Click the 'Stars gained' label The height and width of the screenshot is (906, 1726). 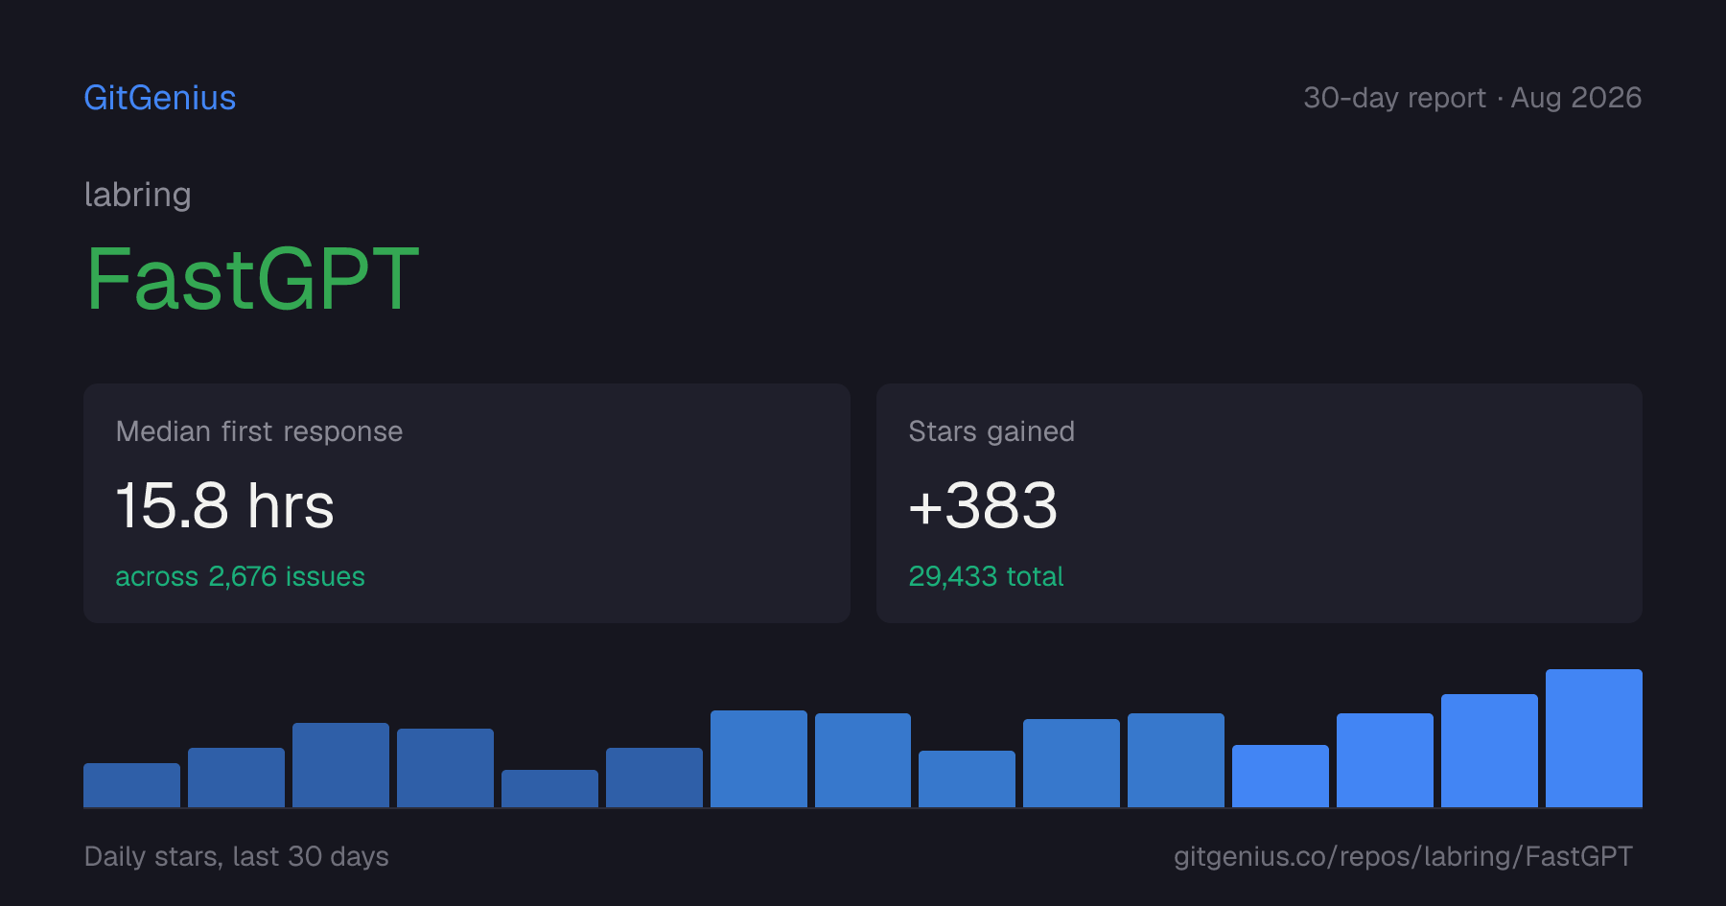click(x=991, y=431)
